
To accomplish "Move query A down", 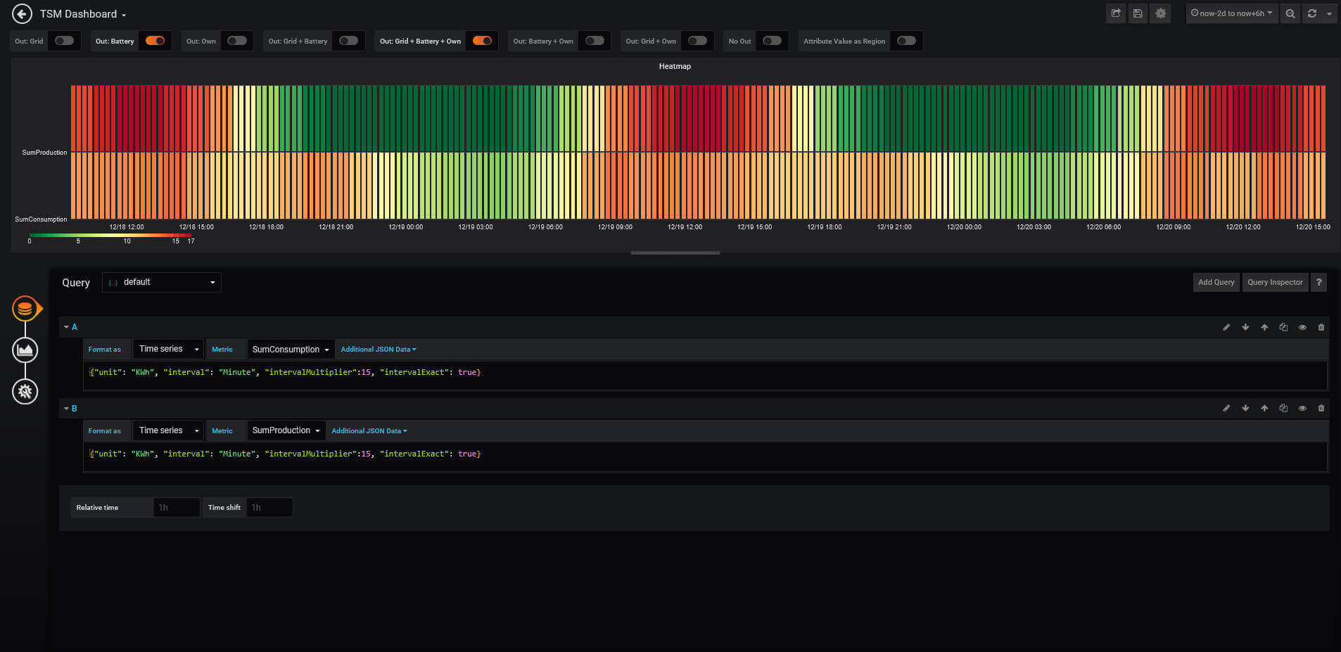I will coord(1245,327).
